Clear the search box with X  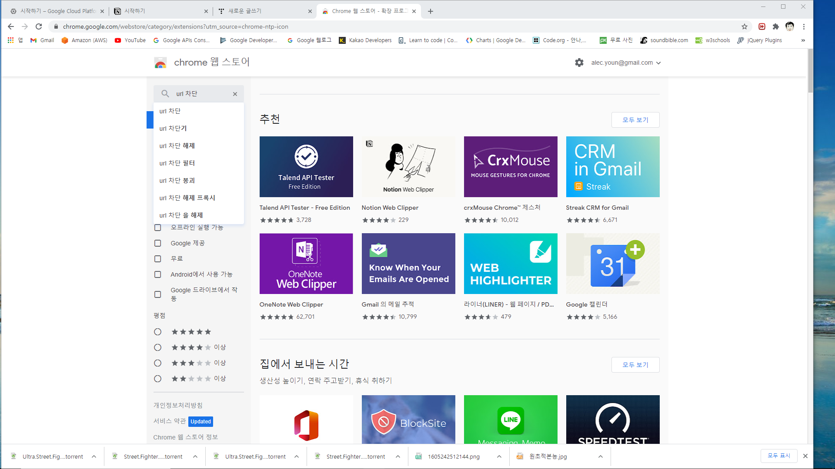[x=235, y=94]
